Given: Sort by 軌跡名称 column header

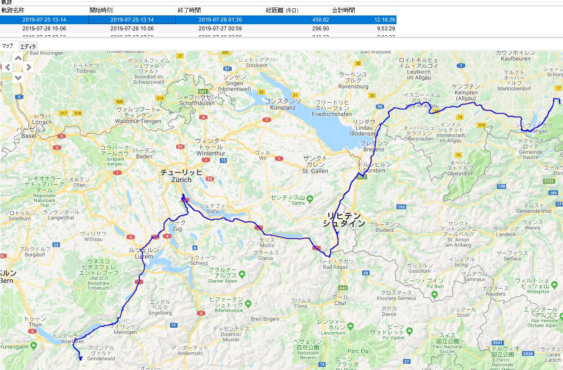Looking at the screenshot, I should [44, 10].
